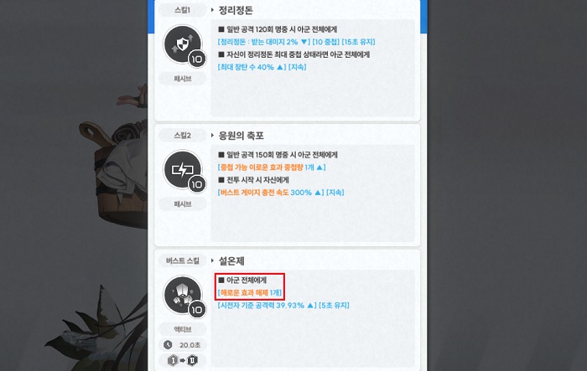The width and height of the screenshot is (587, 371).
Task: Select the 버스트 스킬 label pill
Action: (x=182, y=260)
